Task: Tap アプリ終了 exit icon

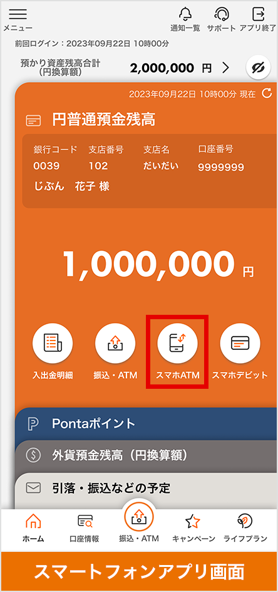Action: pyautogui.click(x=258, y=14)
